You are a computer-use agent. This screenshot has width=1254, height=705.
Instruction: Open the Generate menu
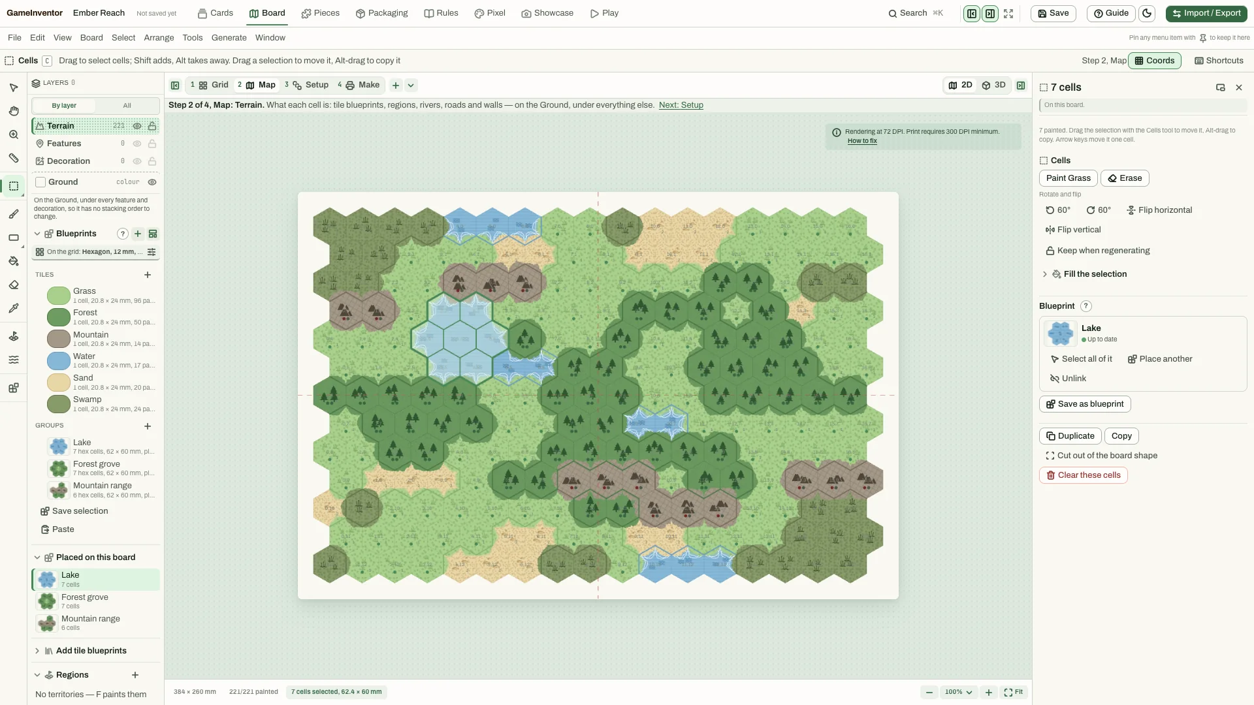(x=229, y=38)
